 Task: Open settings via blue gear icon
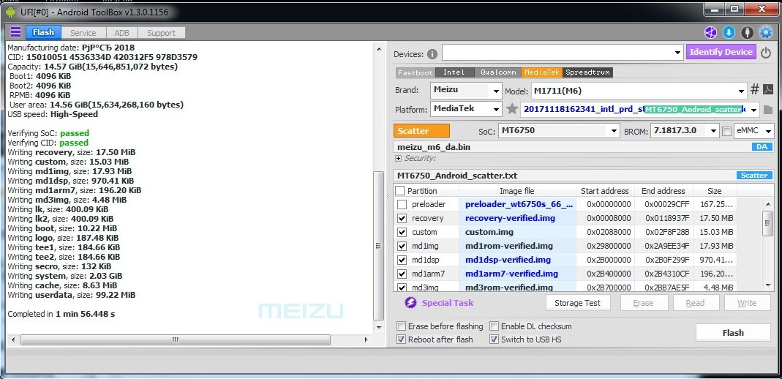click(x=766, y=33)
